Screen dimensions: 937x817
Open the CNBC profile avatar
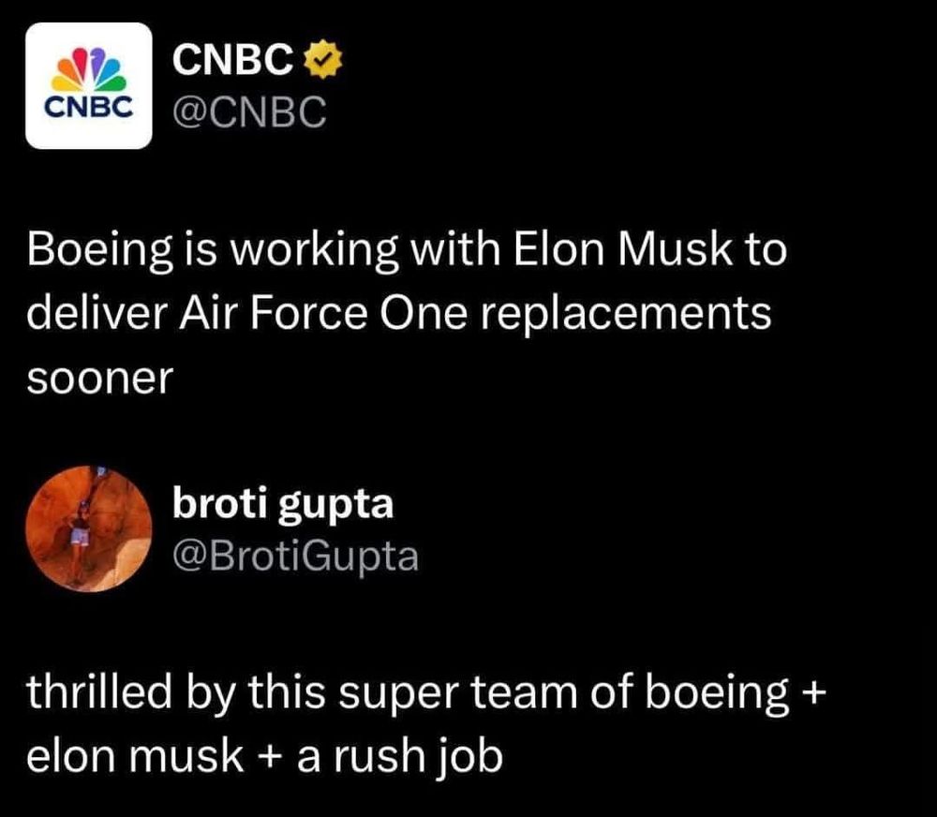[89, 85]
